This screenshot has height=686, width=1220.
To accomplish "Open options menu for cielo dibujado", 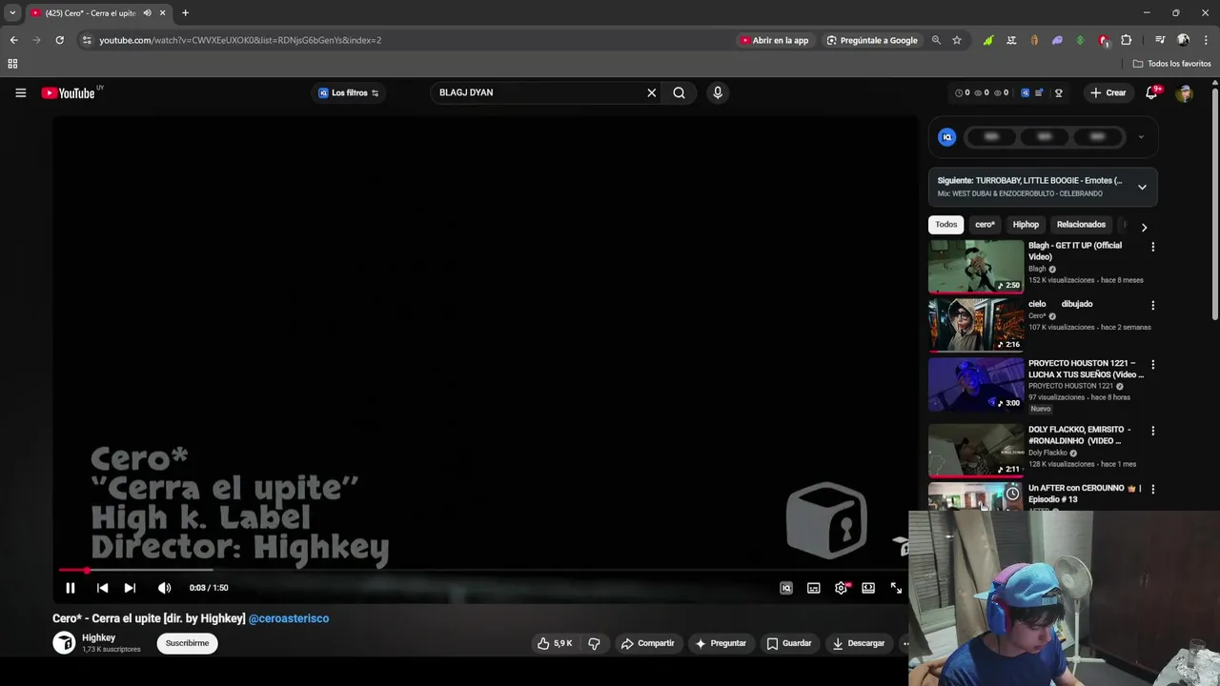I will pos(1152,306).
